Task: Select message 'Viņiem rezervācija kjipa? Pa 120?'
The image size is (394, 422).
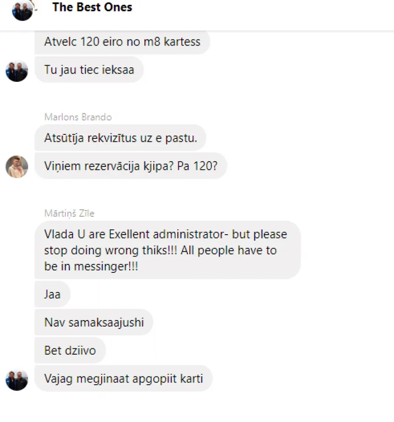Action: (x=130, y=166)
